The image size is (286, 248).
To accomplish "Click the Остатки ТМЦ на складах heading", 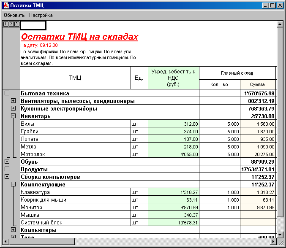I will coord(79,37).
